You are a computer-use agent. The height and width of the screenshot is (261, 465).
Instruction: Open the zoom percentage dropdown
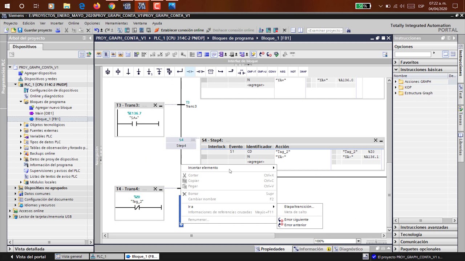click(x=358, y=241)
